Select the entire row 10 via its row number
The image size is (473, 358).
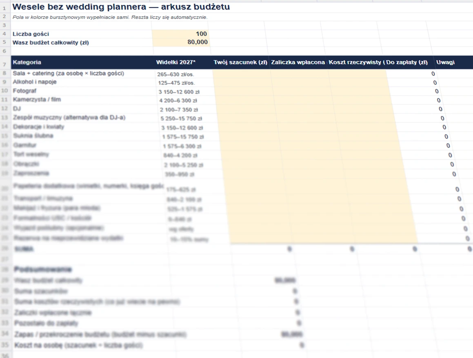coord(4,91)
